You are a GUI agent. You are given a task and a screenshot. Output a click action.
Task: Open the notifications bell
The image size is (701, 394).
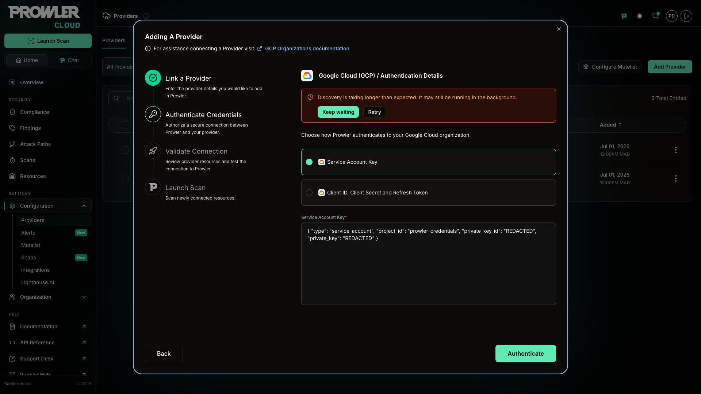[x=656, y=16]
